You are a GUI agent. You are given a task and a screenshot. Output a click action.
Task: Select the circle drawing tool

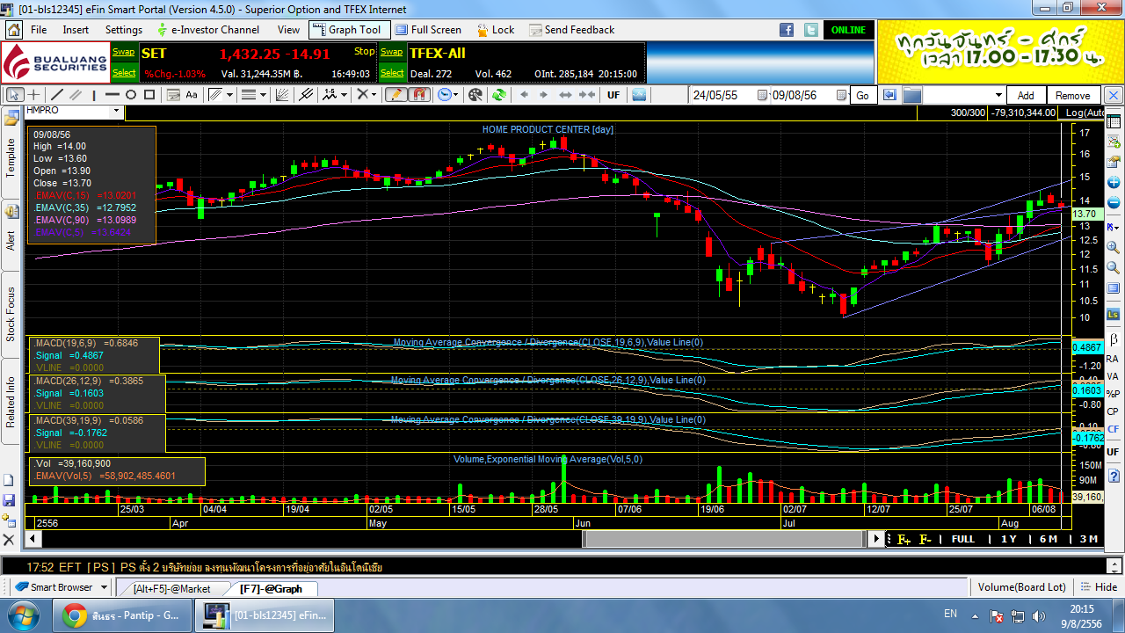[x=131, y=95]
